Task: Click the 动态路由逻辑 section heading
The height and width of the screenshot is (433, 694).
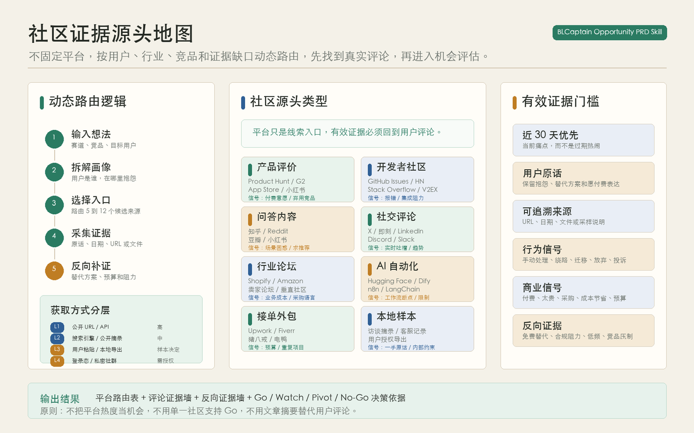Action: pyautogui.click(x=88, y=101)
